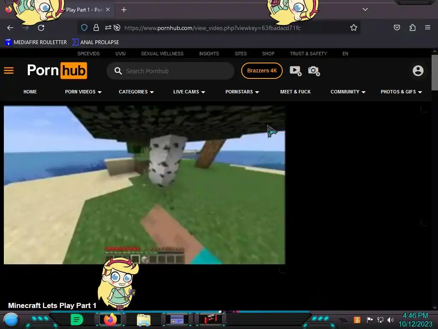Open the MEET nav item
Image resolution: width=438 pixels, height=329 pixels.
coord(295,92)
